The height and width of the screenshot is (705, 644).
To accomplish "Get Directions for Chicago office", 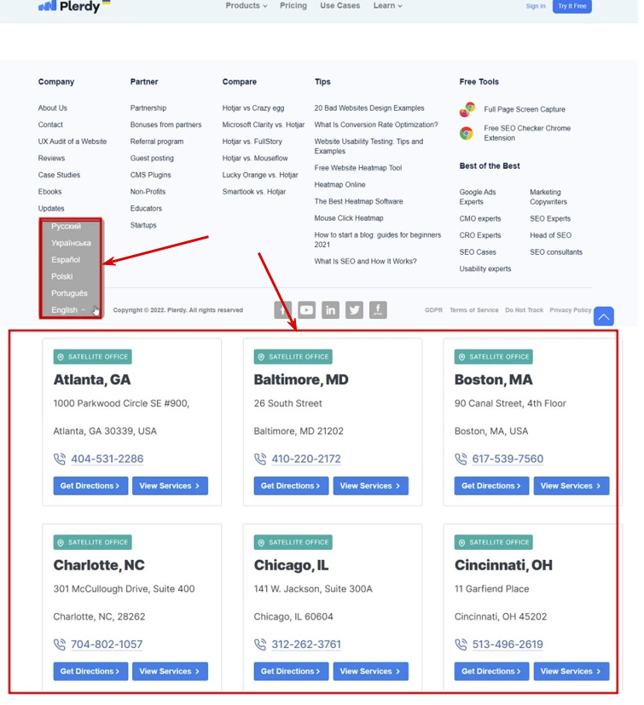I will pyautogui.click(x=291, y=672).
